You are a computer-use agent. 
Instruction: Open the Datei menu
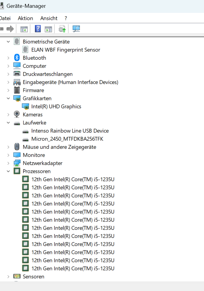point(5,18)
